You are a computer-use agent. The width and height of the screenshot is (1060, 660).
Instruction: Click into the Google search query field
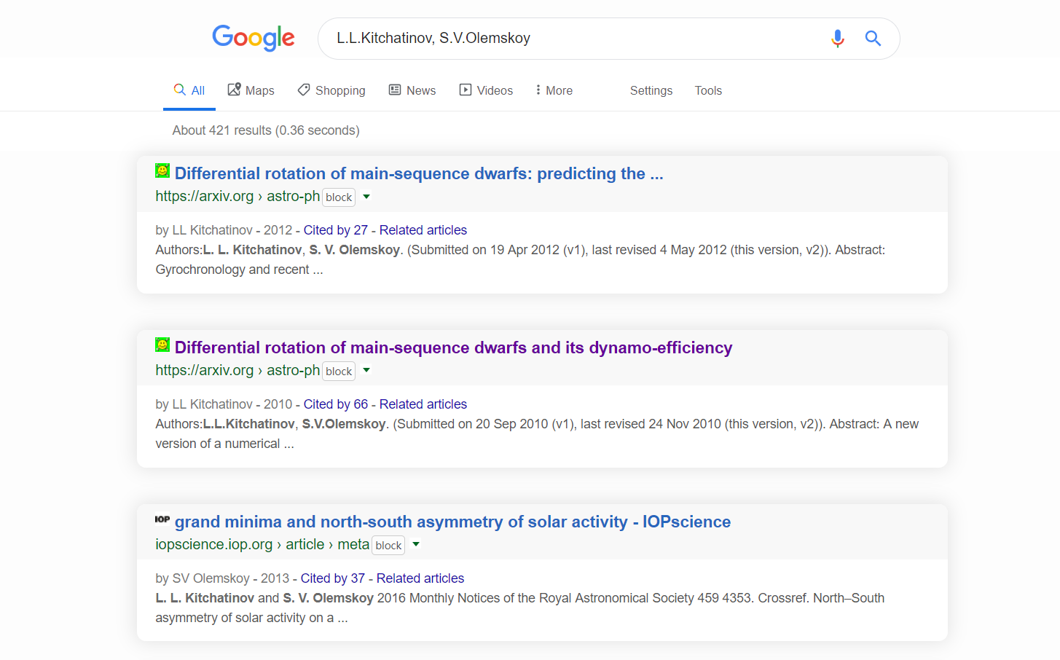click(x=568, y=39)
